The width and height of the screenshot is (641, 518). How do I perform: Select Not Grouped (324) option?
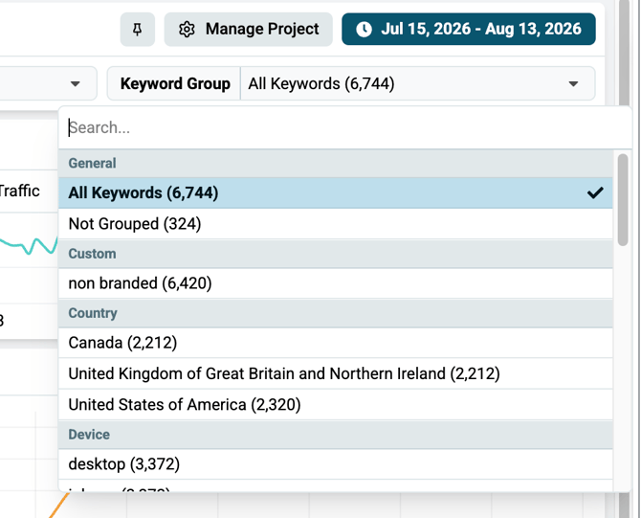click(x=335, y=224)
